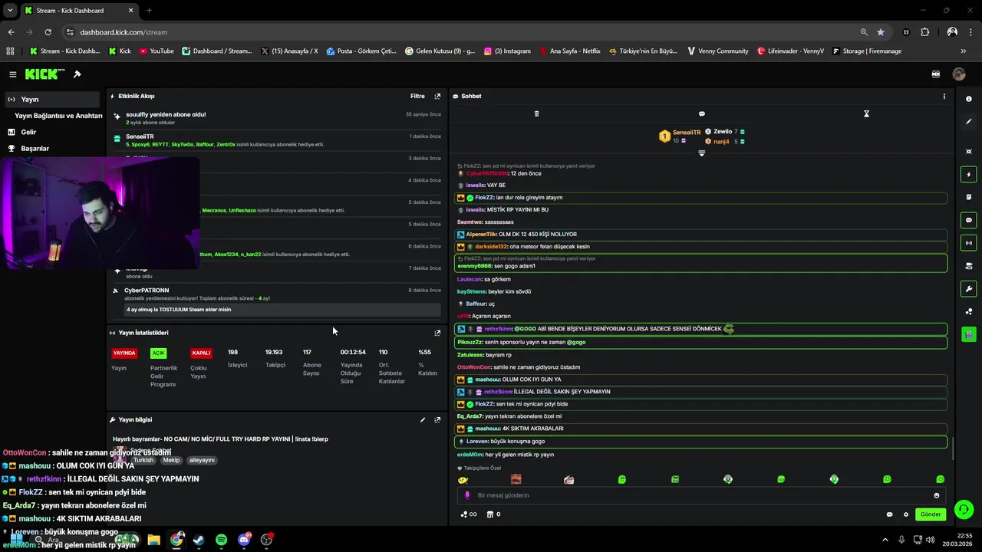The height and width of the screenshot is (552, 982).
Task: Open a new browser tab
Action: coord(149,11)
